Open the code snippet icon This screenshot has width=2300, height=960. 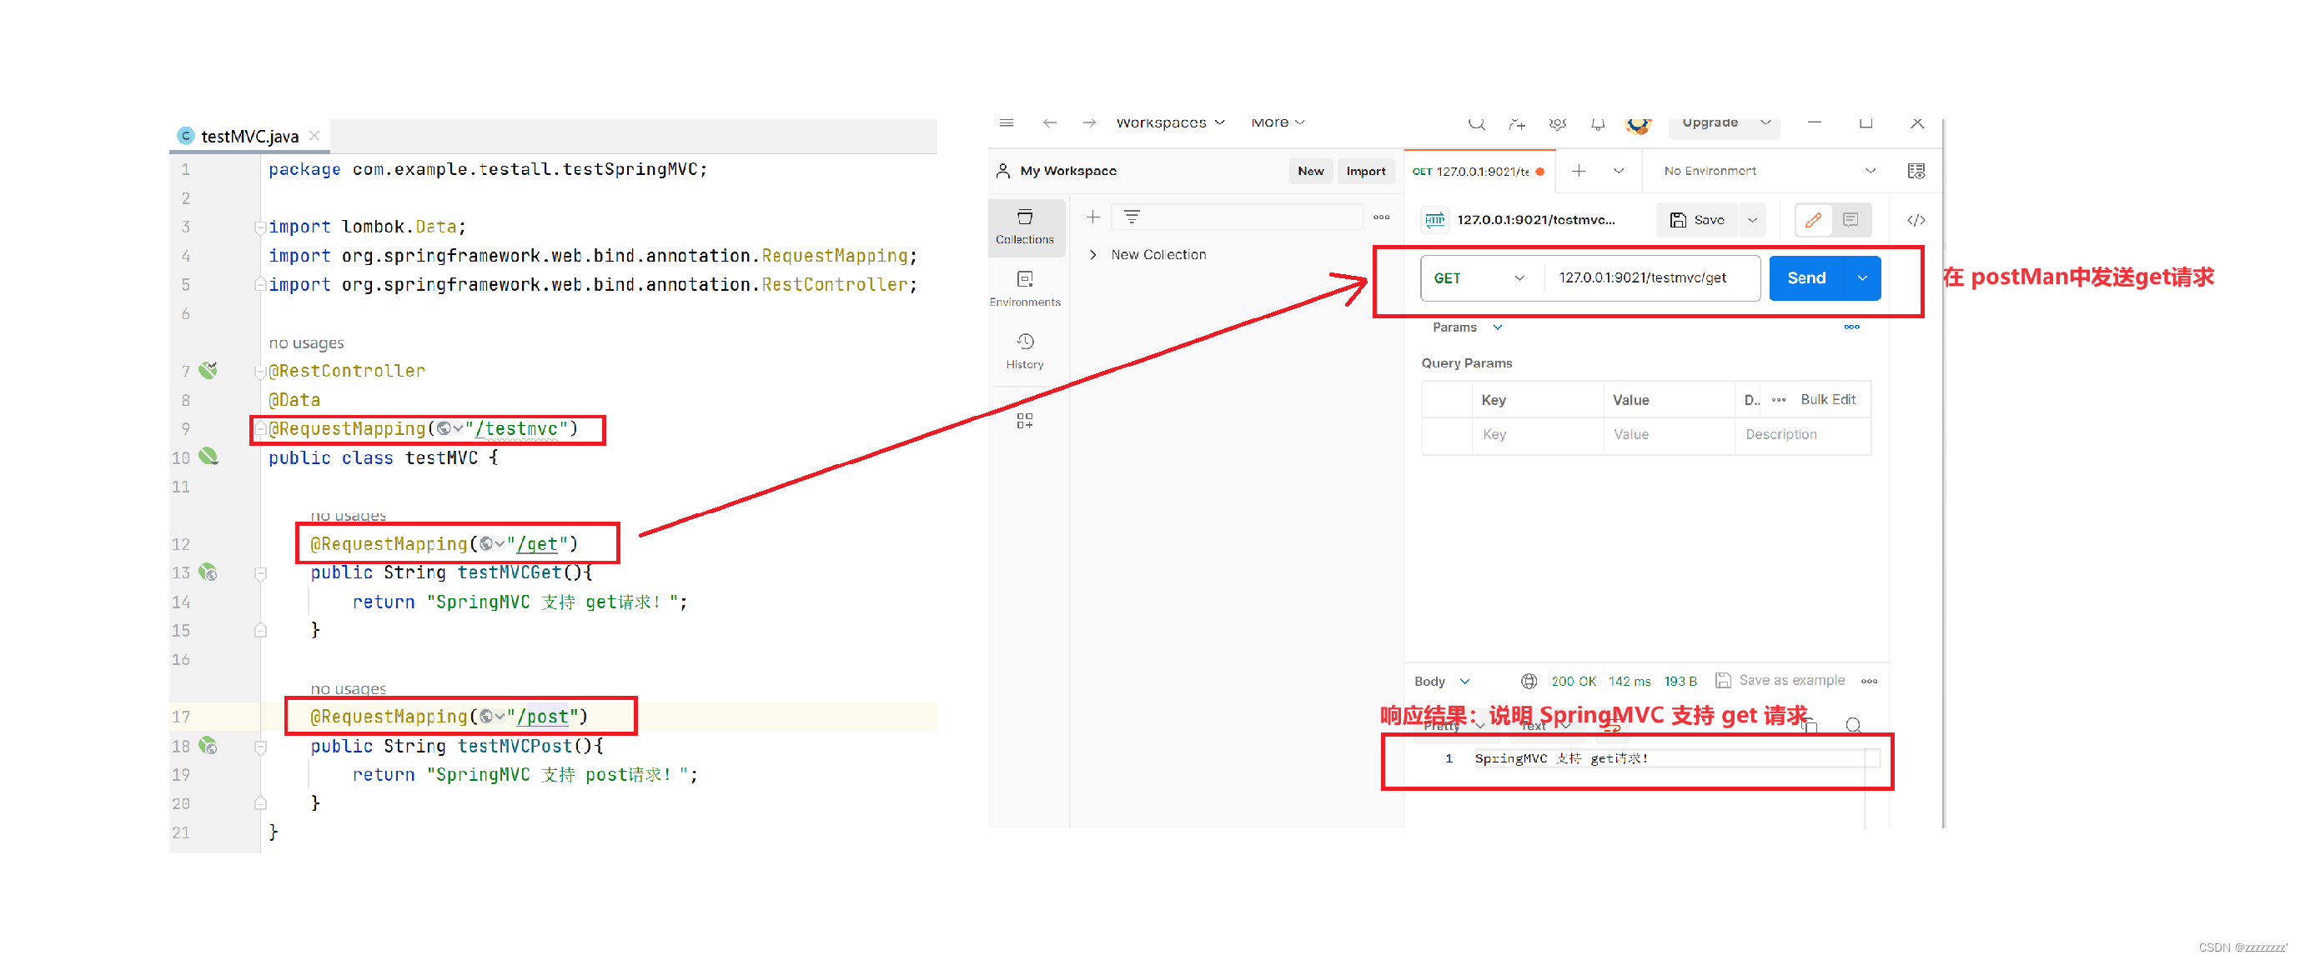(1916, 220)
